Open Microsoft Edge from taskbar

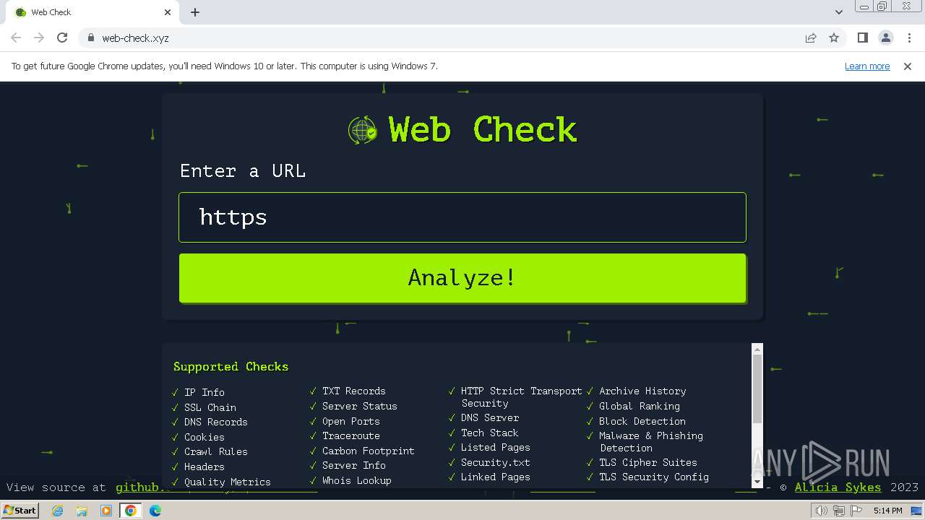click(x=155, y=511)
